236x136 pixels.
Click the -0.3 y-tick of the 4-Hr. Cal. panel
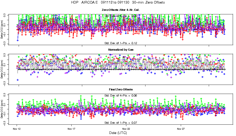[x=5, y=43]
